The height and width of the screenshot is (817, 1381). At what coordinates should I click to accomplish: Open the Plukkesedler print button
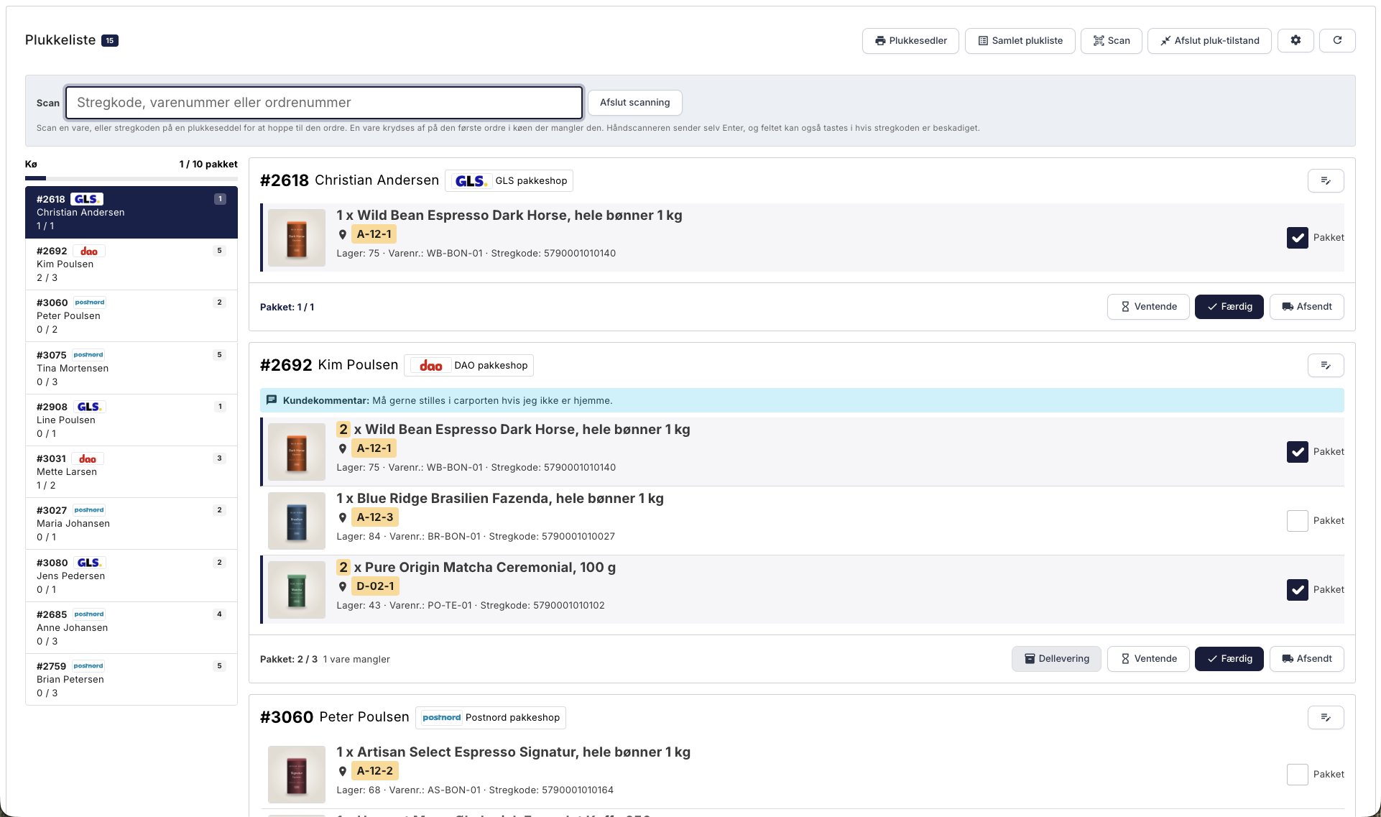click(x=910, y=40)
